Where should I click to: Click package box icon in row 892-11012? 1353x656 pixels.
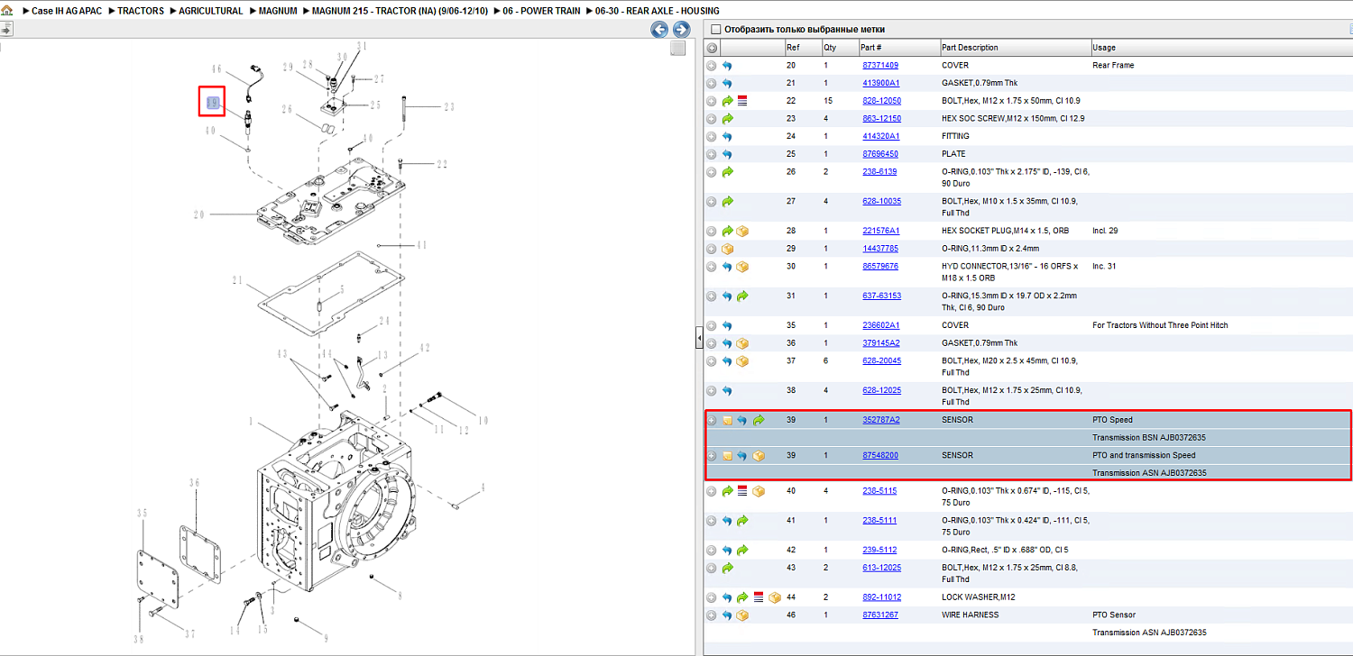[773, 597]
